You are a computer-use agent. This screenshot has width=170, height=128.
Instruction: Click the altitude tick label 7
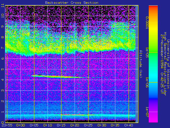3,48
